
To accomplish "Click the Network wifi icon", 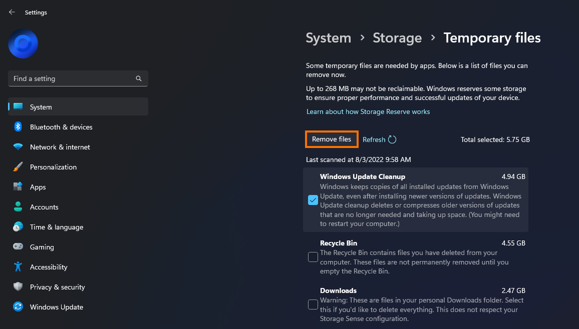I will pos(18,147).
